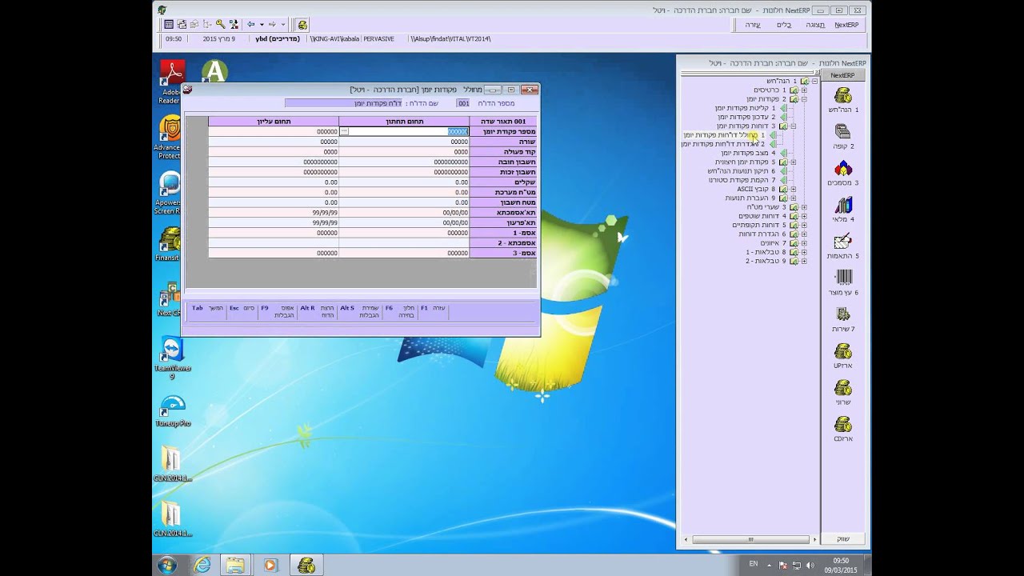Open the UPארוס module icon
The image size is (1024, 576).
coord(844,355)
